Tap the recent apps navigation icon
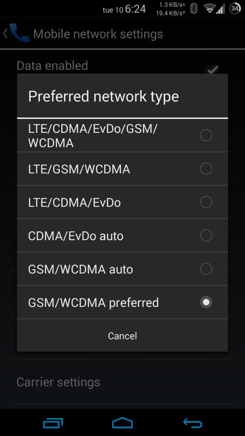 pos(53,423)
